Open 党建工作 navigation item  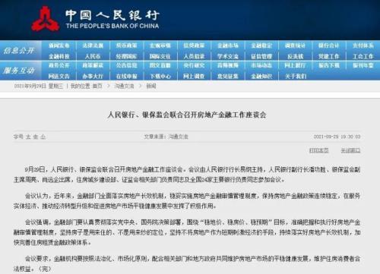click(329, 56)
